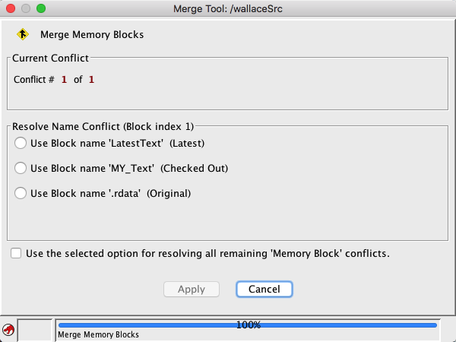Click the empty box next to the dragon icon
Image resolution: width=456 pixels, height=342 pixels.
pyautogui.click(x=33, y=329)
